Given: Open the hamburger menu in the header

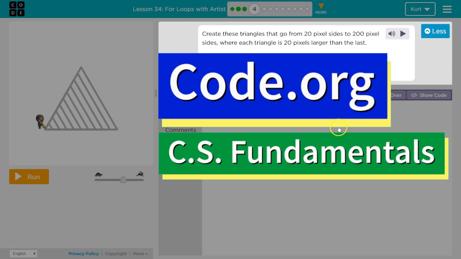Looking at the screenshot, I should point(447,9).
